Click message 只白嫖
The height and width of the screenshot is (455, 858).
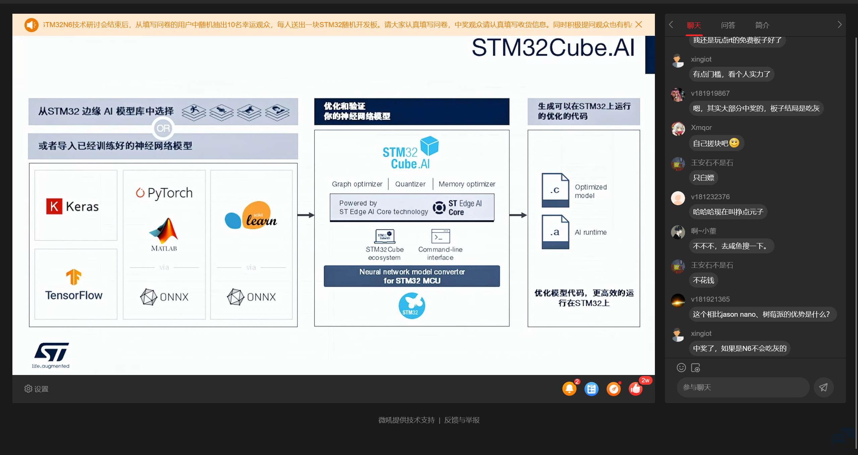tap(703, 178)
